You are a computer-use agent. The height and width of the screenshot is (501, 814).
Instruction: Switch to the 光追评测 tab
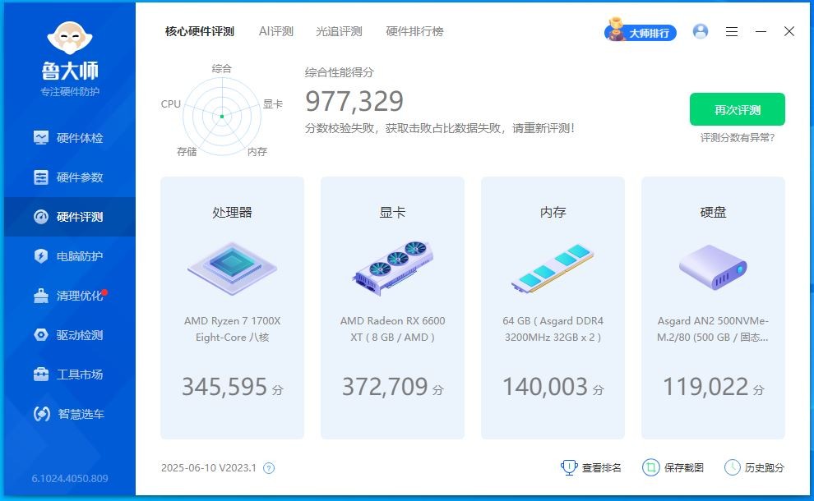339,31
